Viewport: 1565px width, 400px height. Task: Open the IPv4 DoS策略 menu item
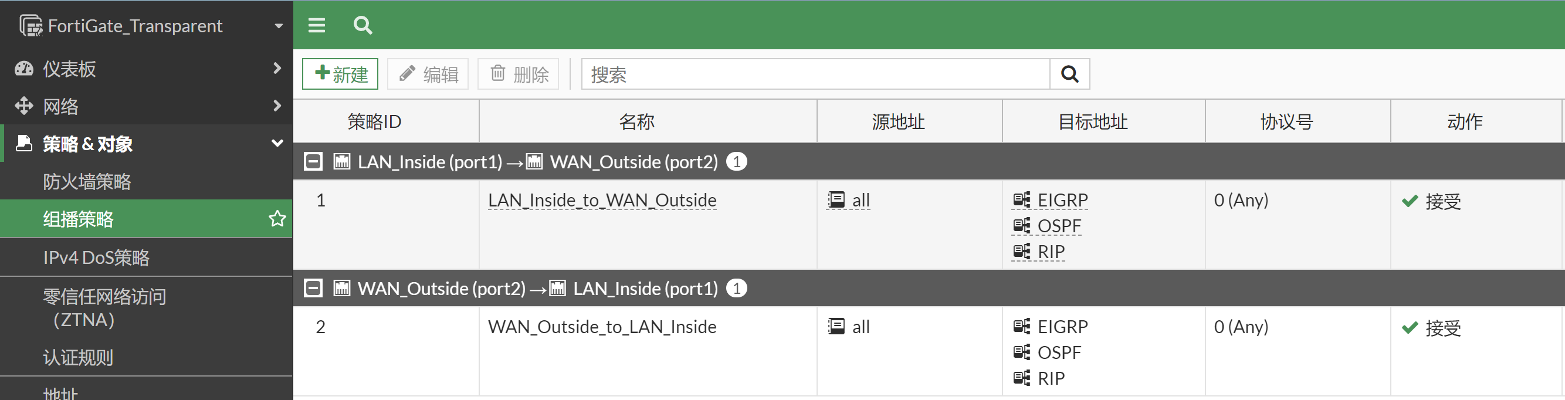(96, 257)
